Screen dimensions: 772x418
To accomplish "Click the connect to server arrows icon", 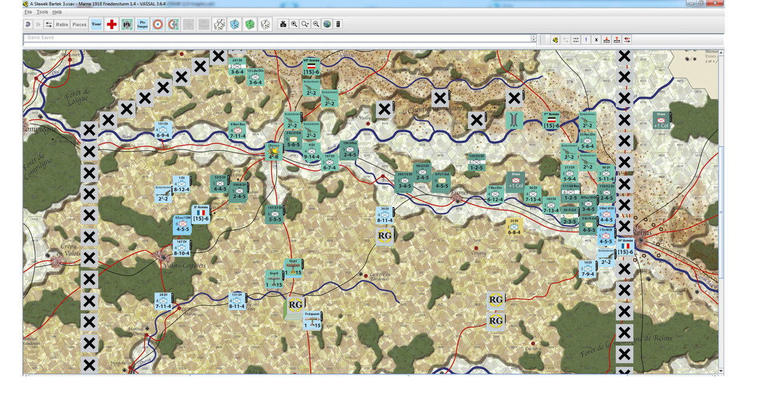I will 49,24.
